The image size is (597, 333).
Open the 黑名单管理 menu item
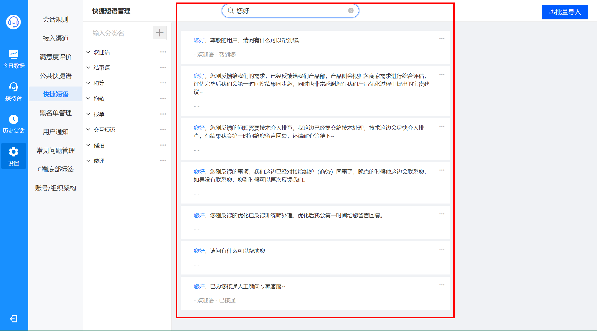(x=55, y=113)
